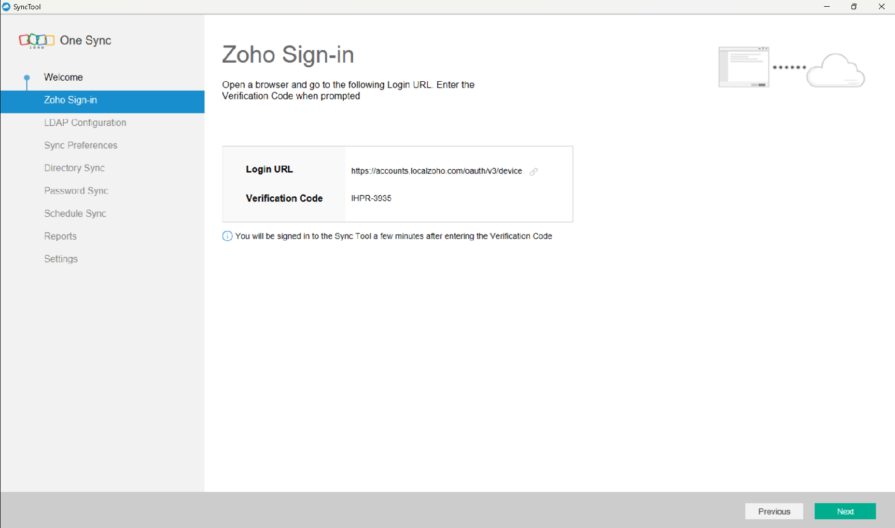The width and height of the screenshot is (895, 528).
Task: Click the Previous button
Action: point(774,511)
